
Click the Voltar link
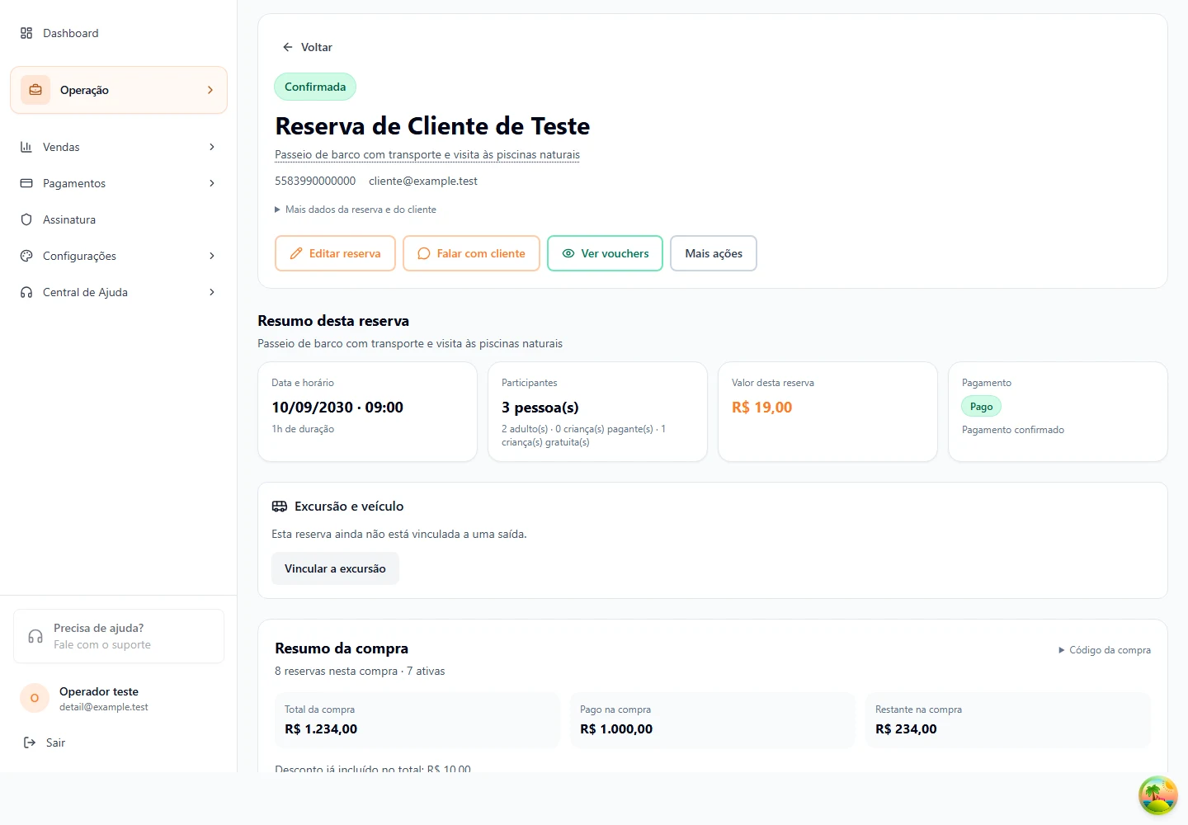coord(307,47)
